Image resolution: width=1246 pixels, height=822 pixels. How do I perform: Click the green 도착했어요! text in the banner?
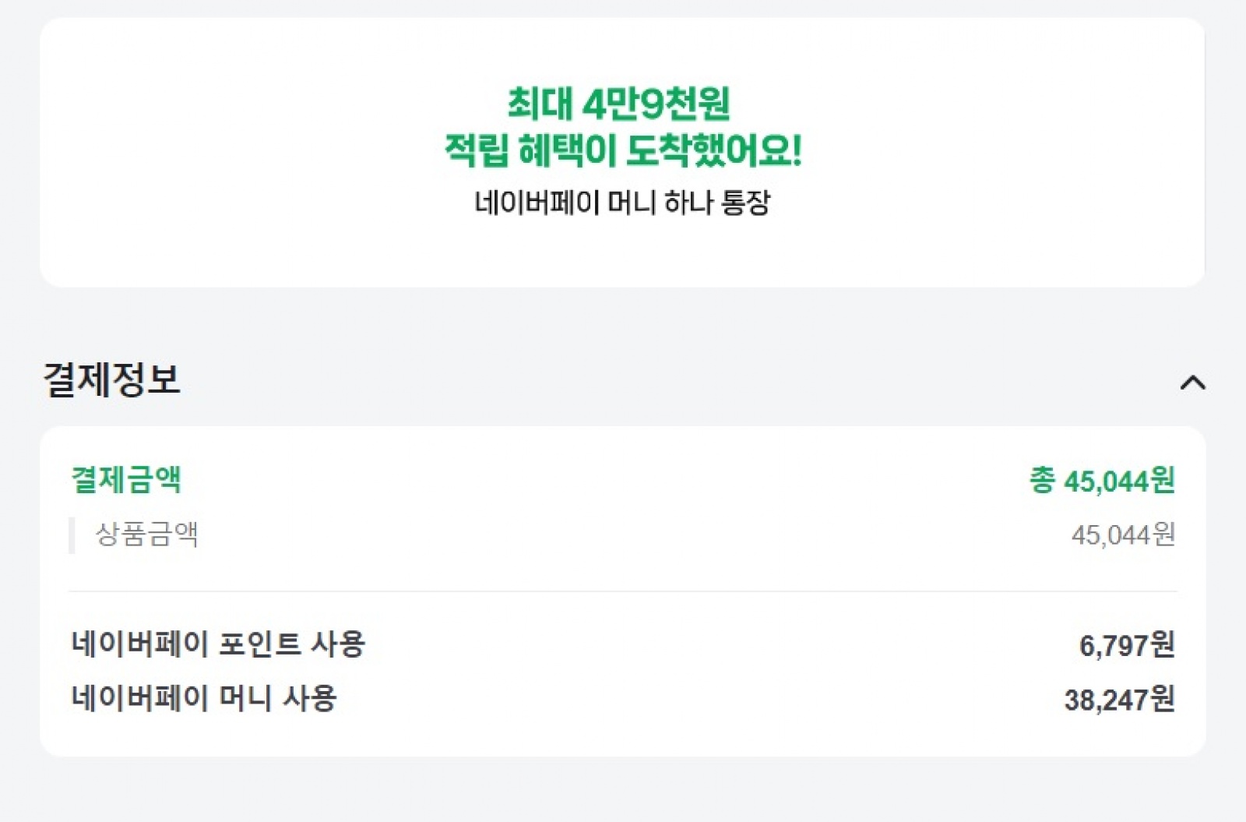coord(713,150)
